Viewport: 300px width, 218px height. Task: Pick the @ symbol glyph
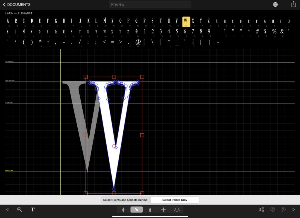(x=138, y=42)
